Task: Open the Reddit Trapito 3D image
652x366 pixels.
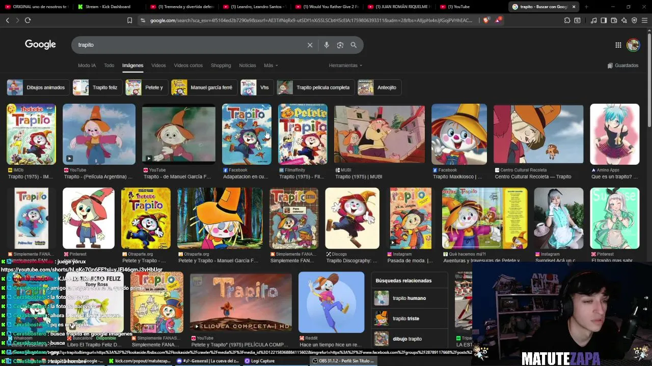Action: (331, 302)
